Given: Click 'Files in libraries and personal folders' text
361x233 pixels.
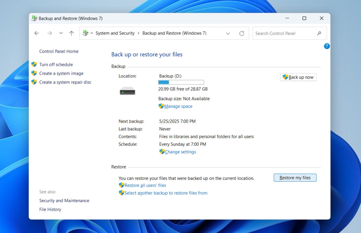Looking at the screenshot, I should click(x=206, y=136).
